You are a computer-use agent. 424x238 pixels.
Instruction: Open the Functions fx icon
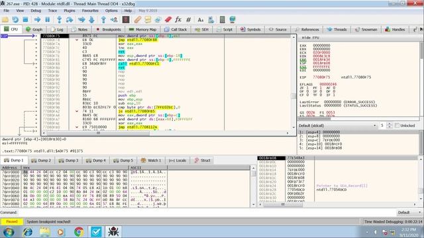pos(178,19)
